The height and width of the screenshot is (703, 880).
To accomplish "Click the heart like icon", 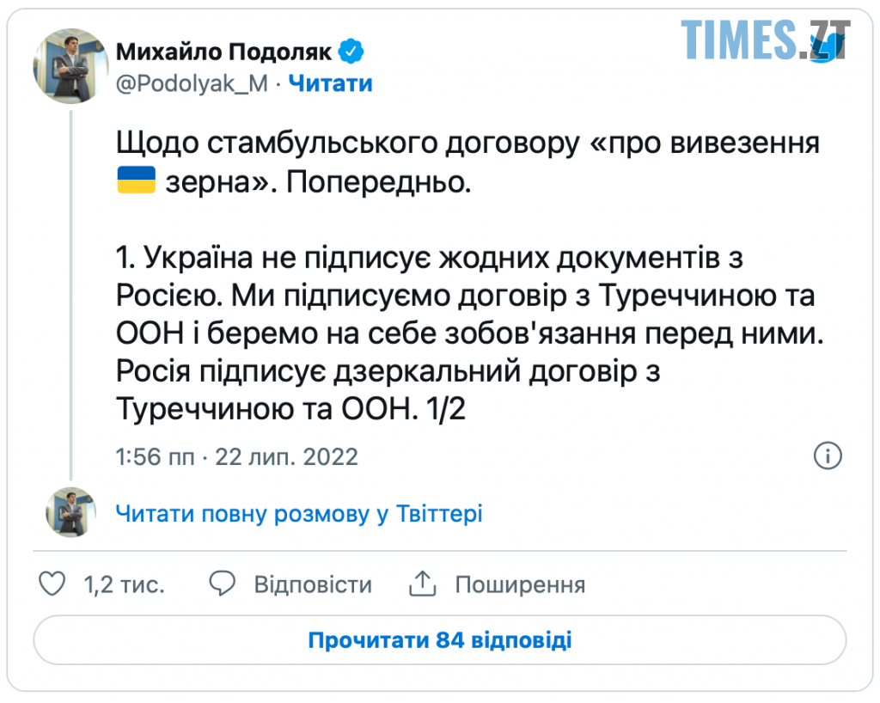I will [x=53, y=584].
